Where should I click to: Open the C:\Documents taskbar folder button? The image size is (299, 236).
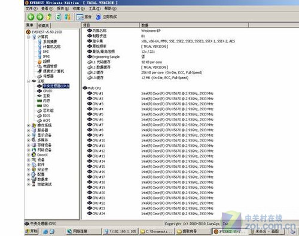coord(157,231)
